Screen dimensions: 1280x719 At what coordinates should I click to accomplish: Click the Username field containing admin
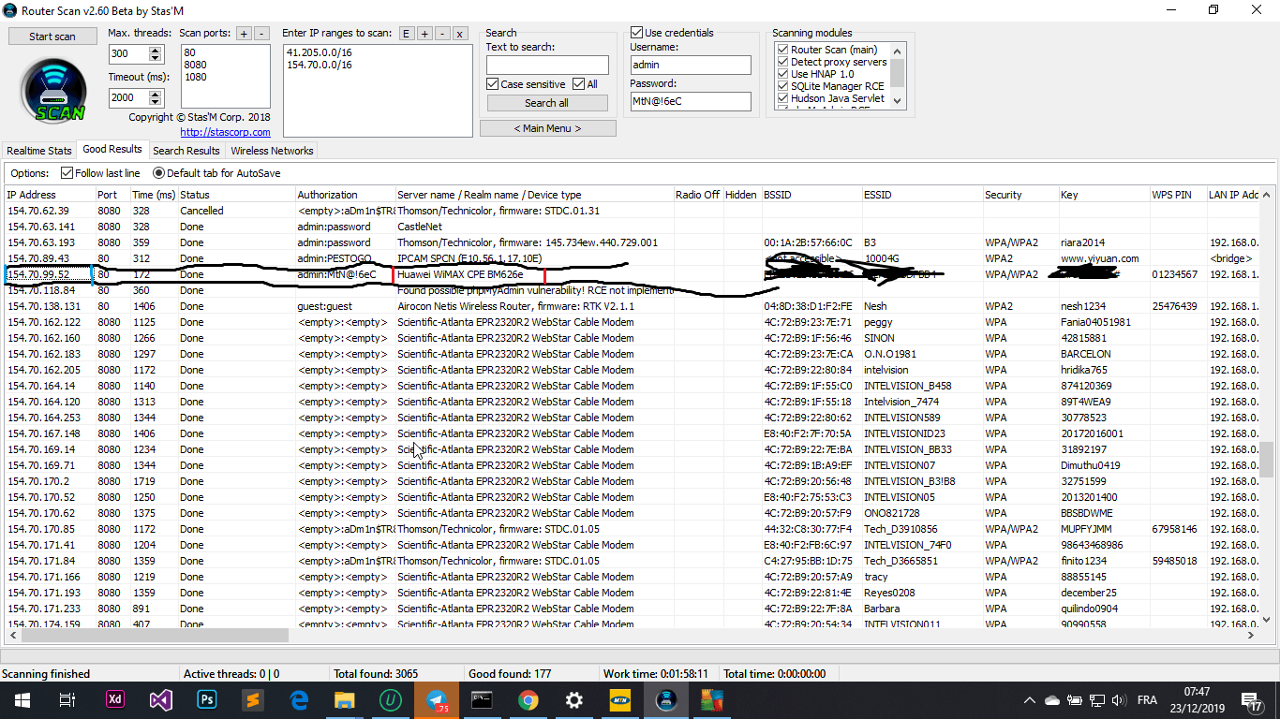[690, 65]
